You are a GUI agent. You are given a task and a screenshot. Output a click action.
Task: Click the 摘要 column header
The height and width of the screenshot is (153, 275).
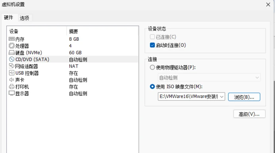(x=102, y=32)
